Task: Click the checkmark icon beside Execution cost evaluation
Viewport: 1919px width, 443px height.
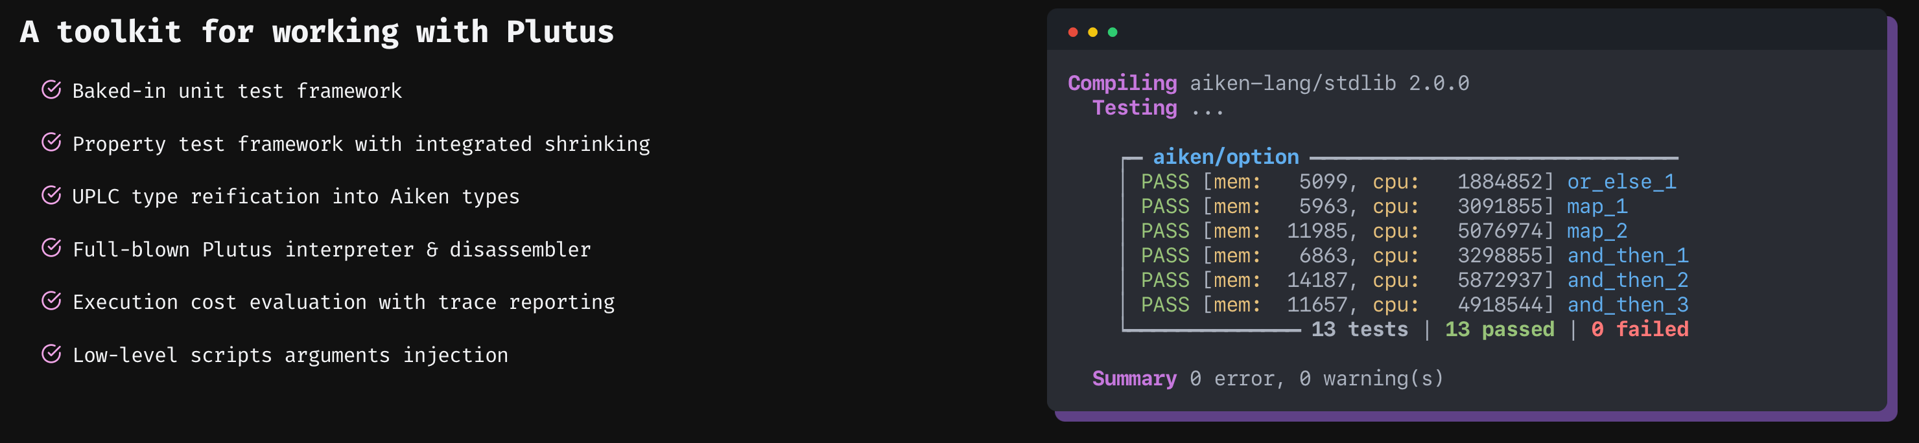Action: [51, 301]
